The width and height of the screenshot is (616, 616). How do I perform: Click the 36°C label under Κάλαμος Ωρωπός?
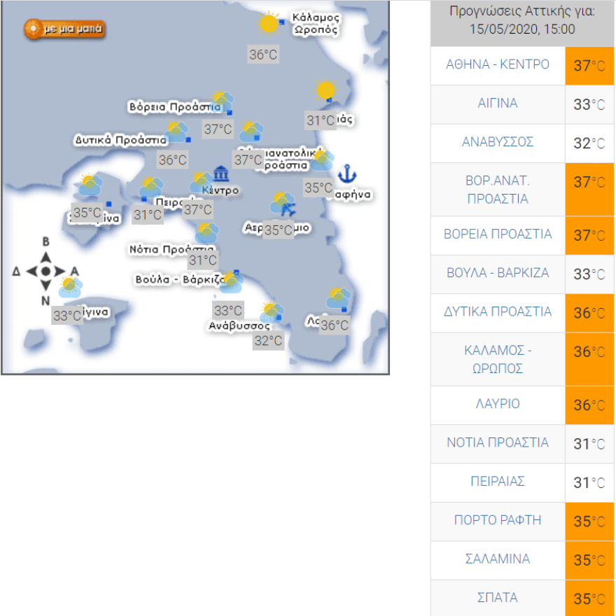tap(263, 55)
